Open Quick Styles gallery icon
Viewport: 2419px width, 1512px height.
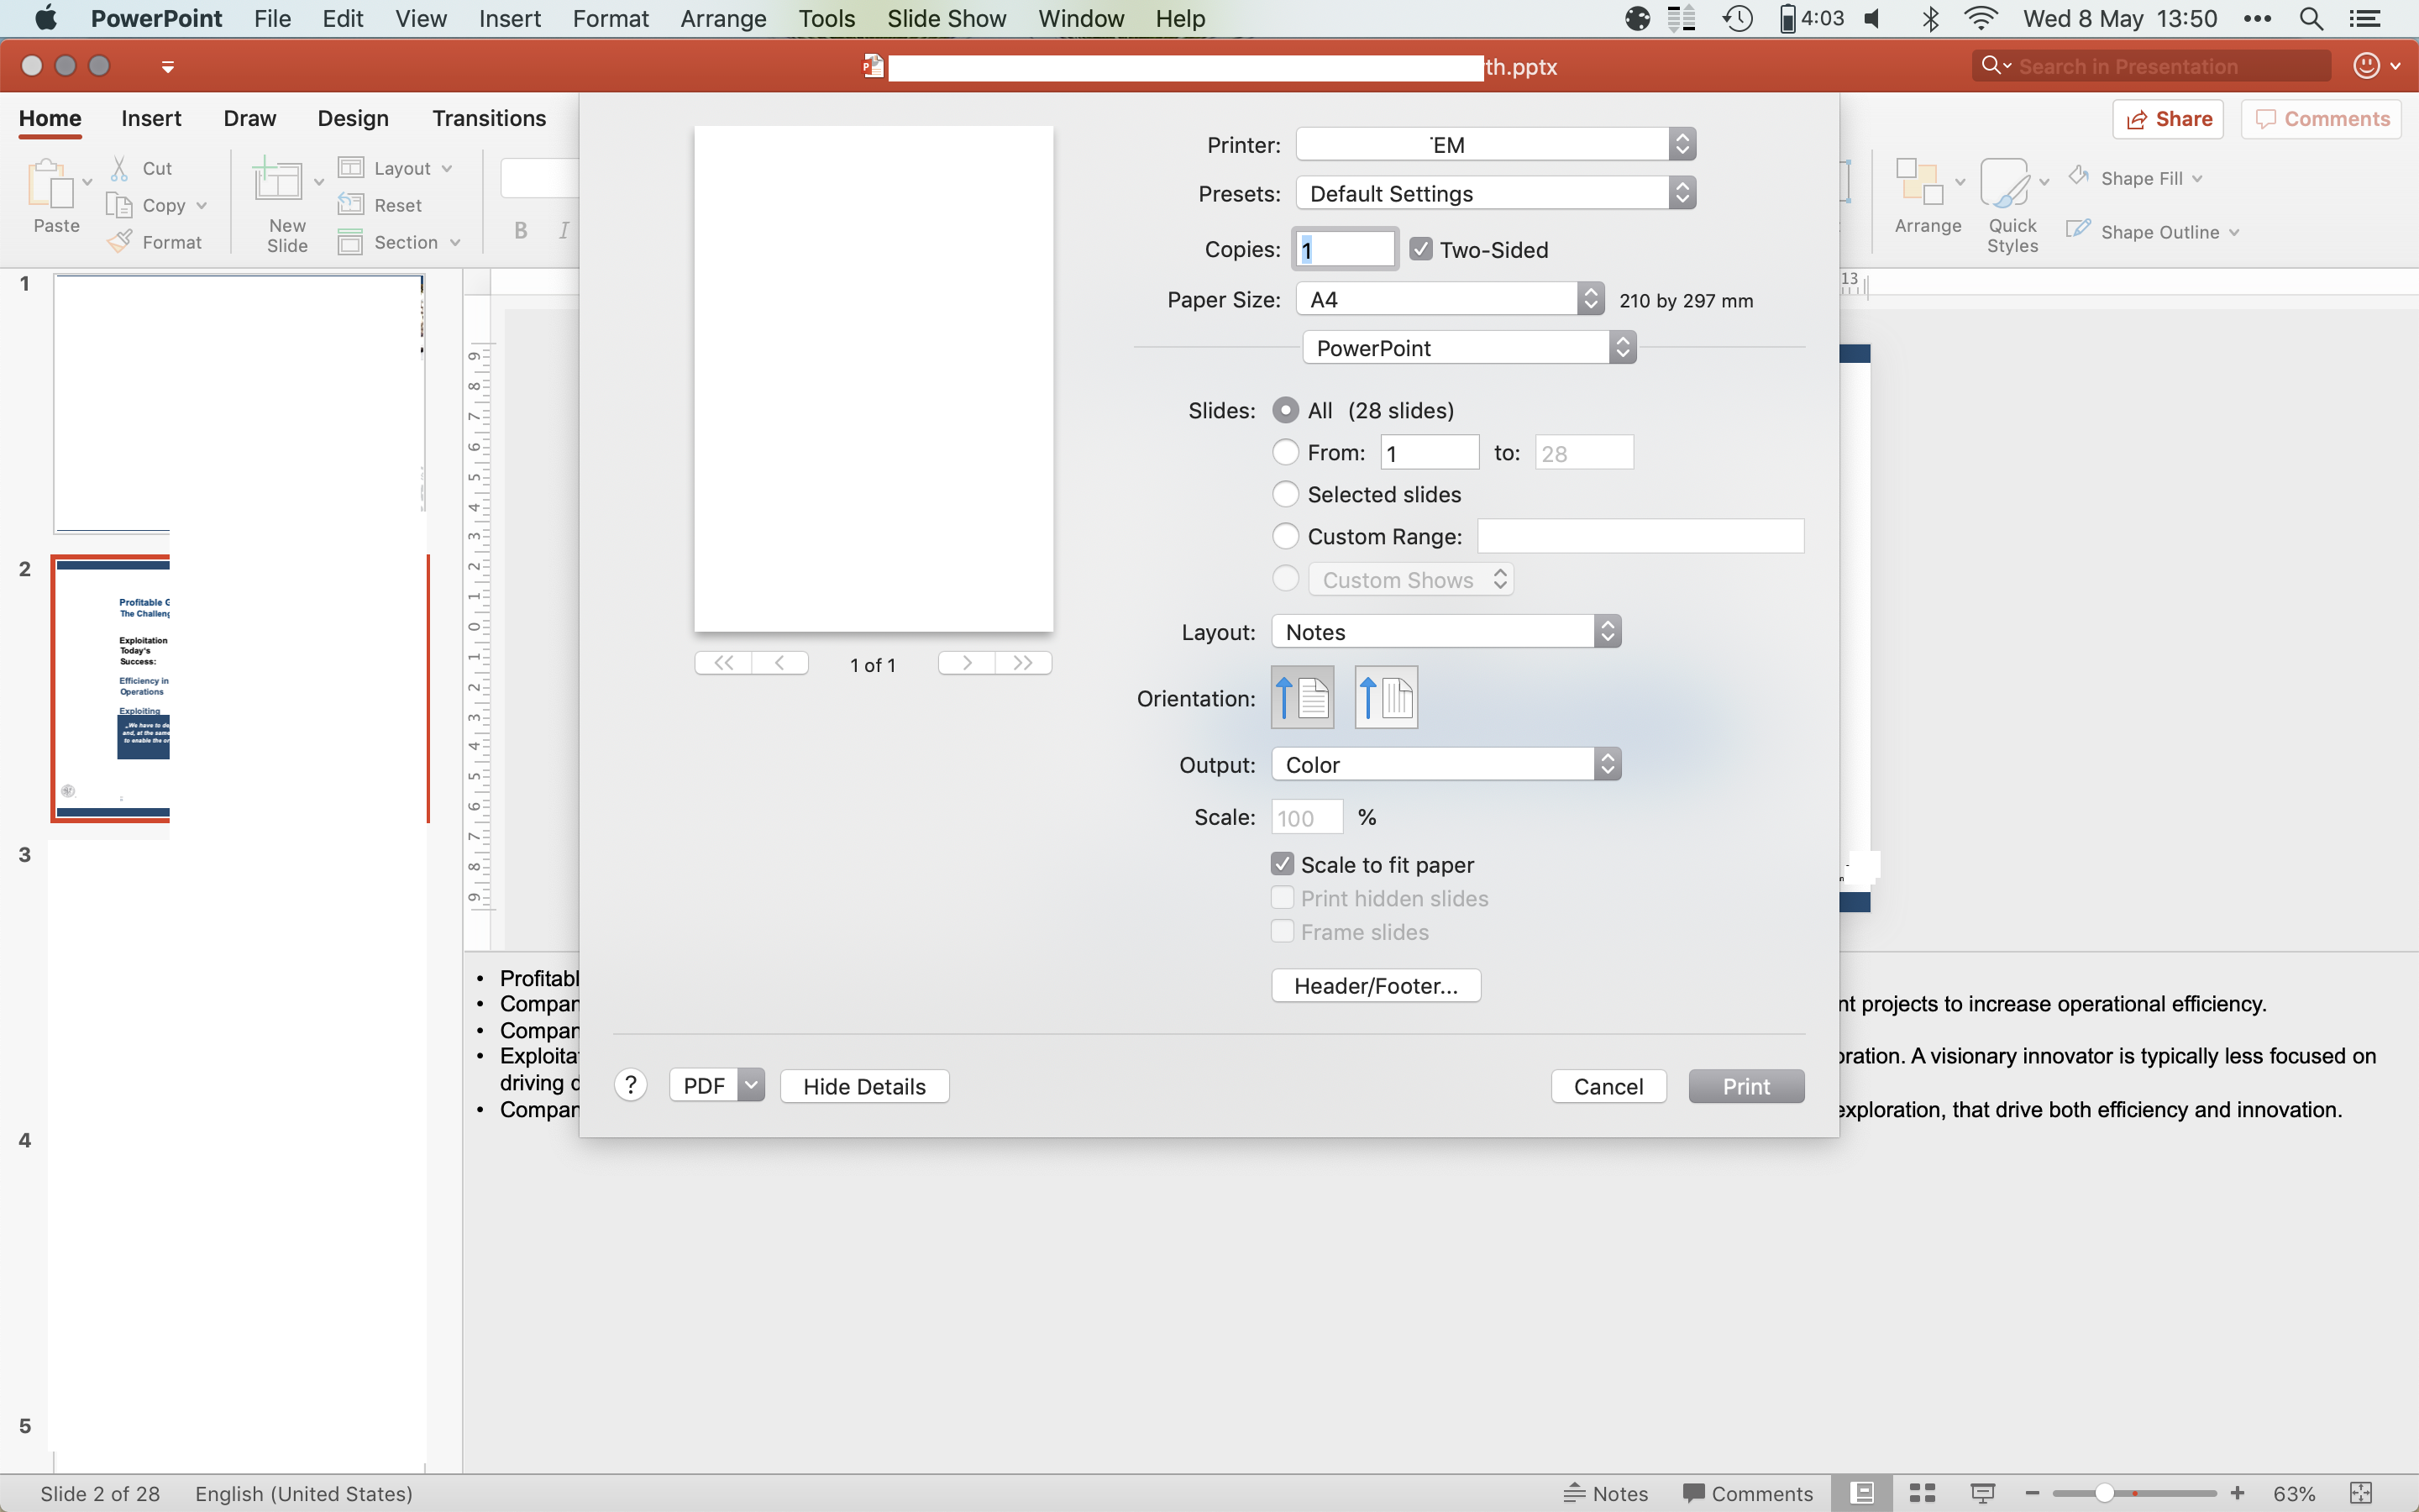pos(2005,184)
